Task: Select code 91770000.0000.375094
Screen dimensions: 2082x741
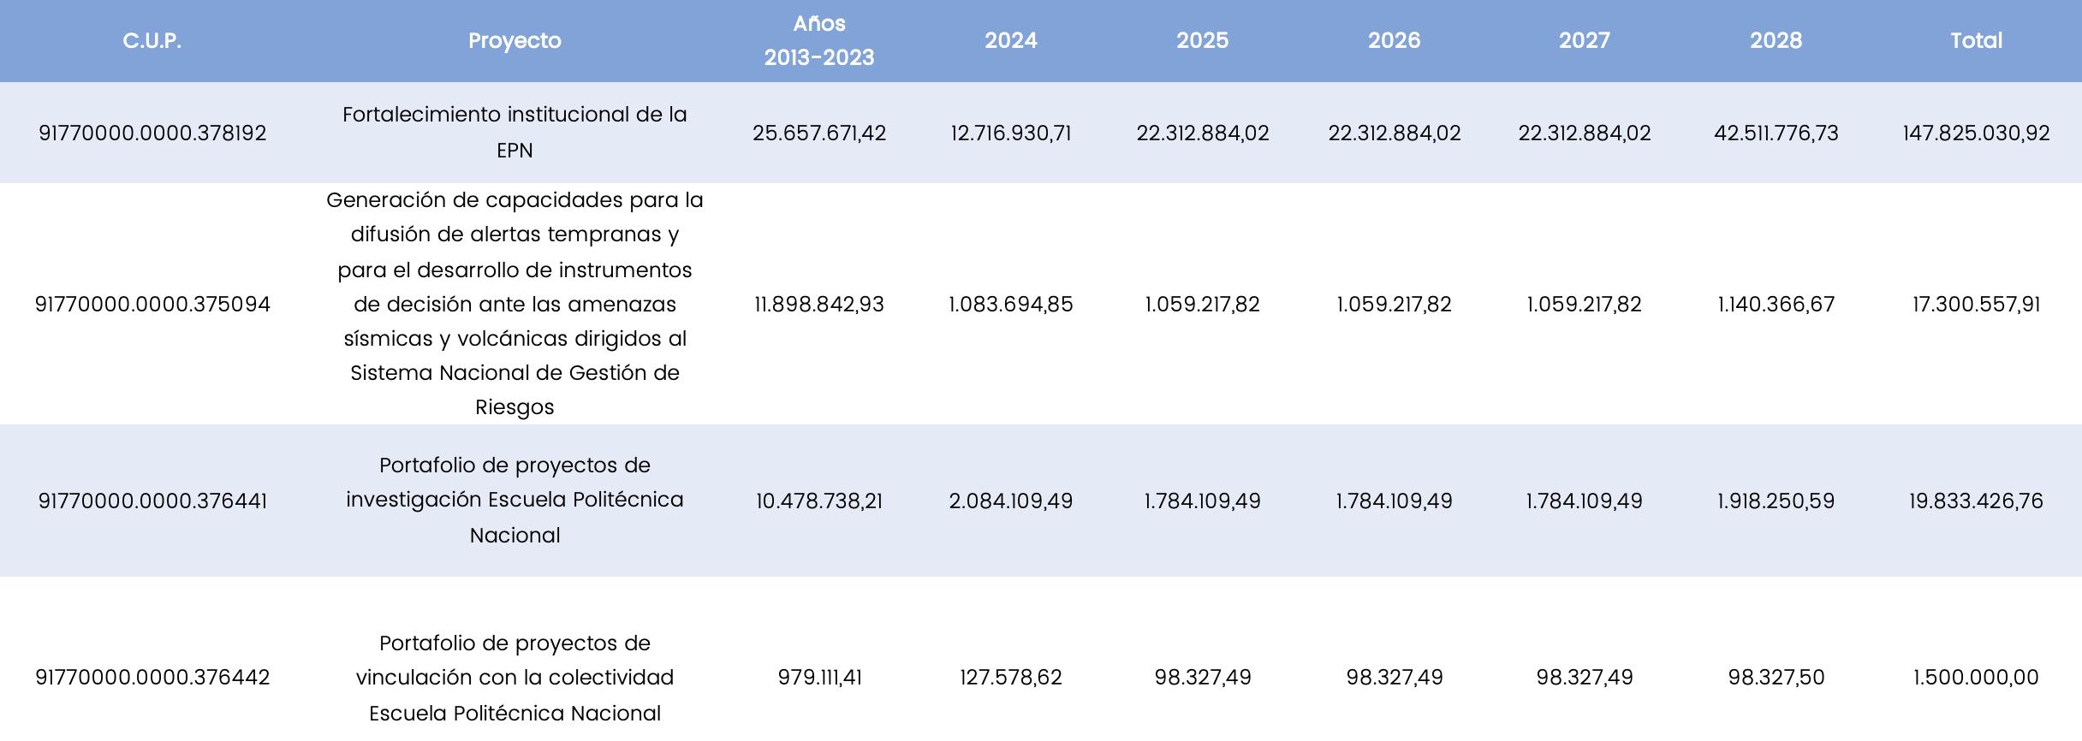Action: point(152,305)
